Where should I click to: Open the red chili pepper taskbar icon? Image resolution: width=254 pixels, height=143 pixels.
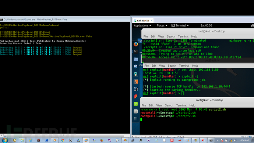[180, 140]
